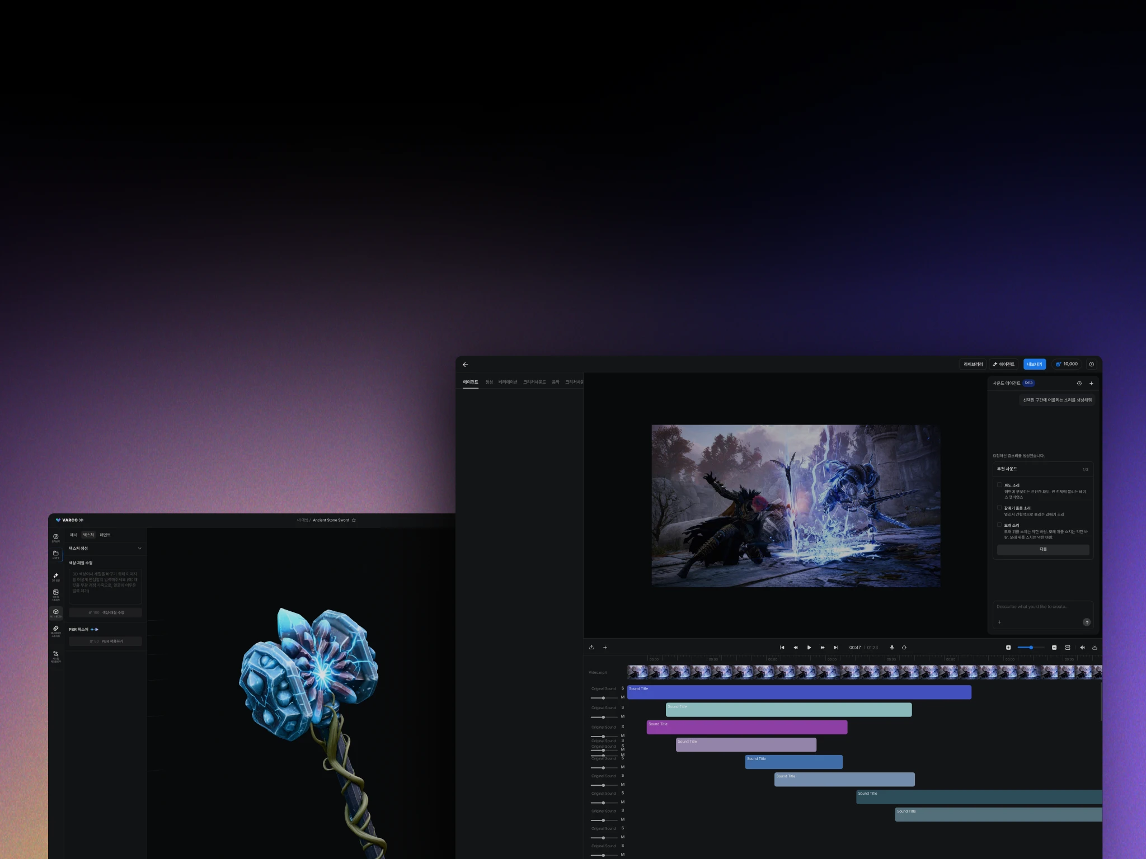This screenshot has width=1146, height=859.
Task: Add a track with the timeline plus icon
Action: (605, 648)
